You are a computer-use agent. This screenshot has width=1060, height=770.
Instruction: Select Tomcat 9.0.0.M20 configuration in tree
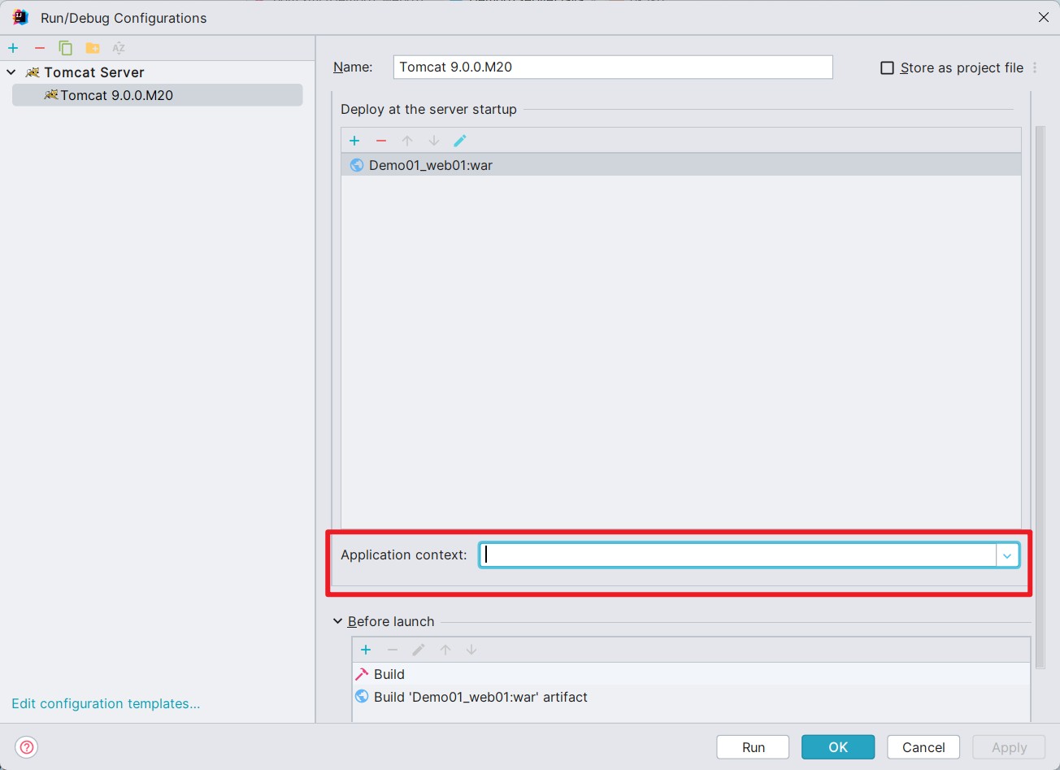click(157, 95)
